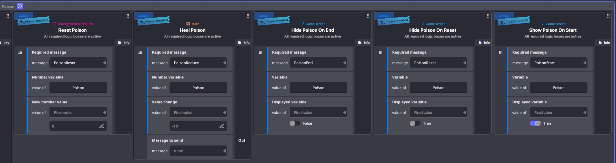This screenshot has width=616, height=163.
Task: Open Info on Hide Poison On Reset
Action: click(483, 43)
